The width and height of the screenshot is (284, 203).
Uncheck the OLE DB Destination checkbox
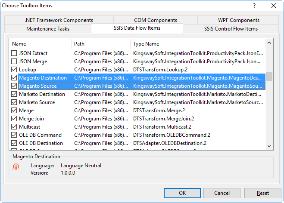[x=14, y=143]
